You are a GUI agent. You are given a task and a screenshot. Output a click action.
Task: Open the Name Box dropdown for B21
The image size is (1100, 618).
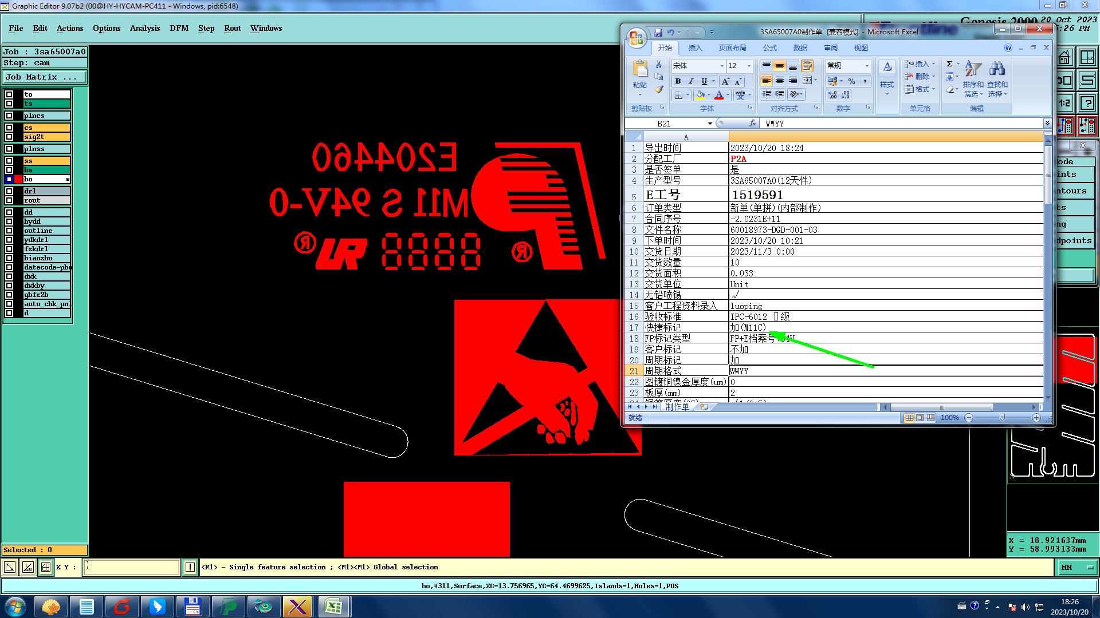tap(710, 124)
